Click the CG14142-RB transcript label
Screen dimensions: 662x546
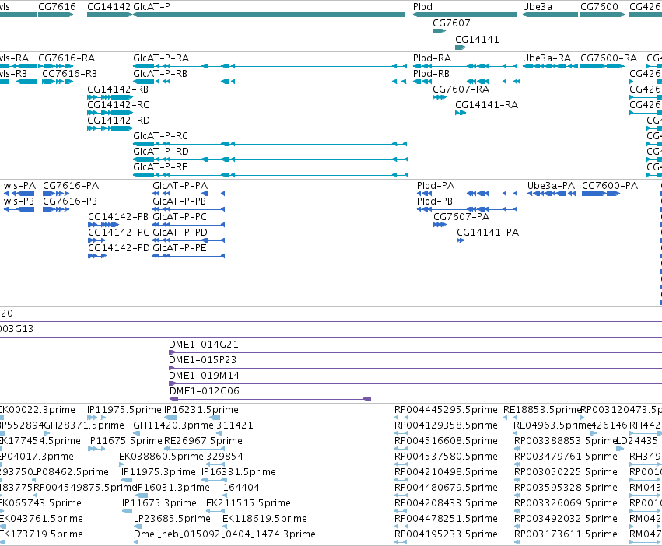pos(117,89)
